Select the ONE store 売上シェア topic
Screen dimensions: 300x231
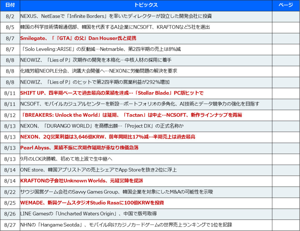(98, 170)
